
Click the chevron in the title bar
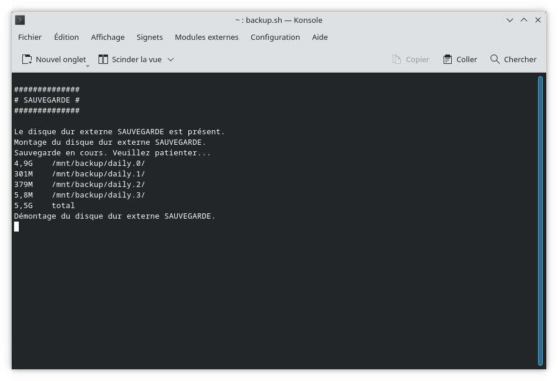tap(510, 19)
